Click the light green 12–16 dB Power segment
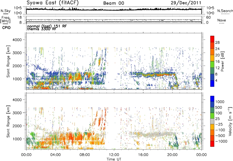This screenshot has height=161, width=233. click(x=212, y=65)
